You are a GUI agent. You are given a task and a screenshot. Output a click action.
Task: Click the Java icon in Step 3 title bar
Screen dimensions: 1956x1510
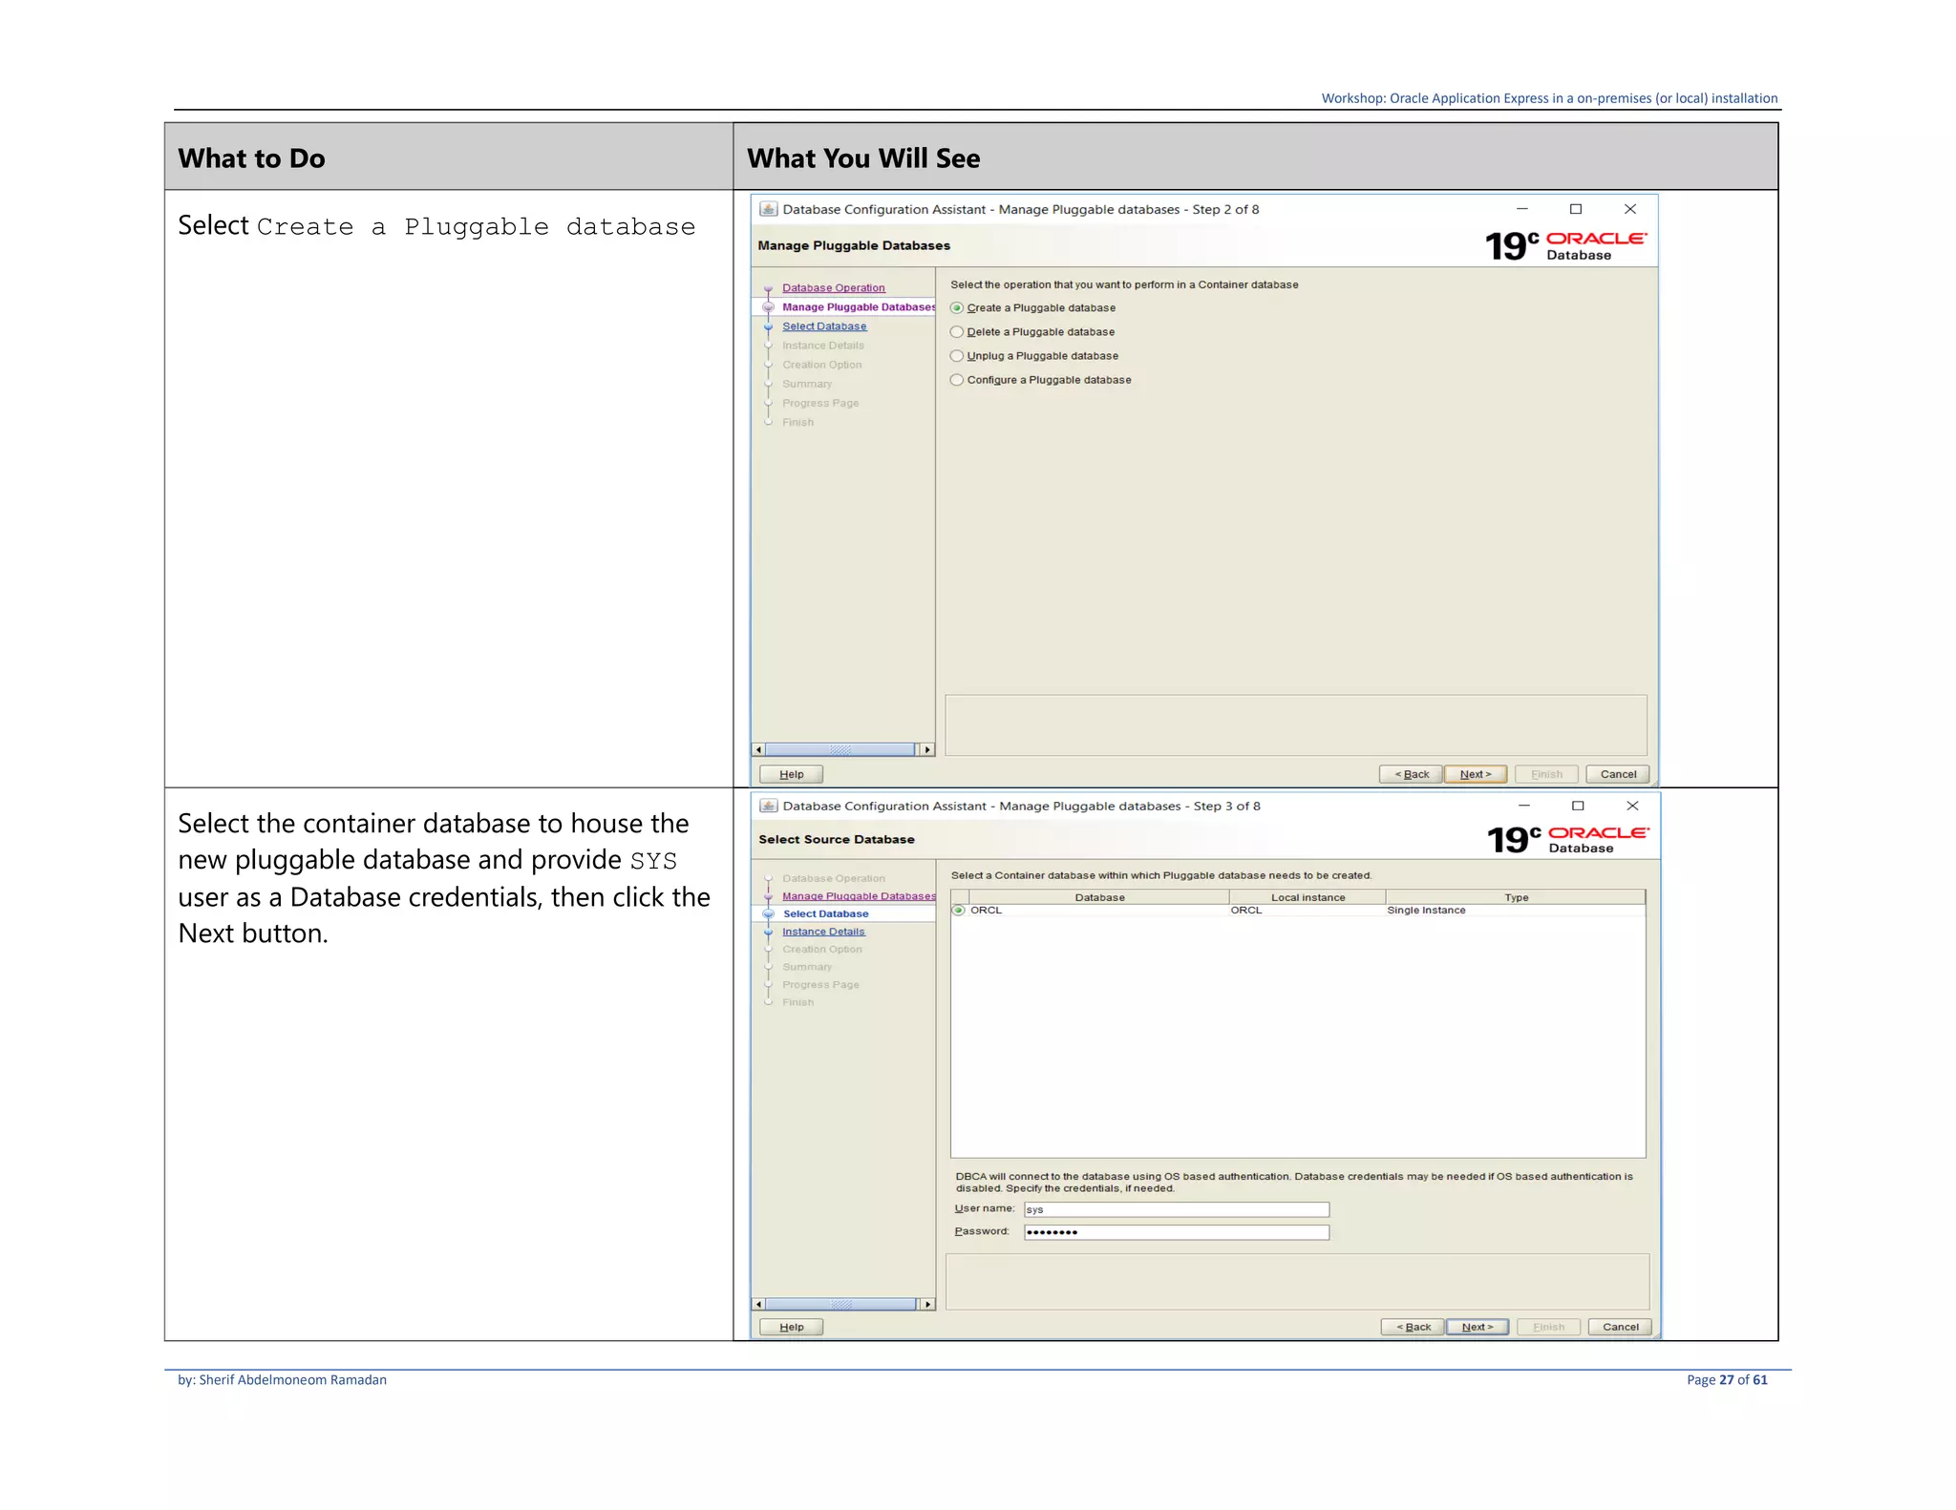coord(769,806)
